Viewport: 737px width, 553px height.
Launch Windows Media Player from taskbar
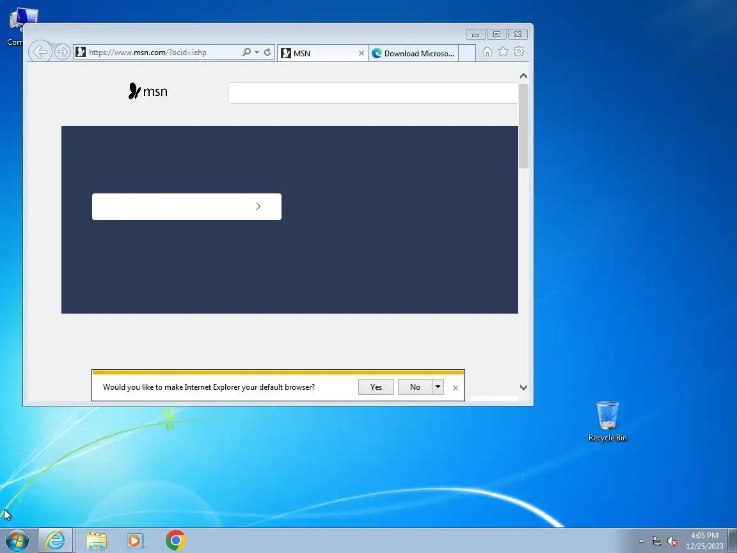point(136,541)
